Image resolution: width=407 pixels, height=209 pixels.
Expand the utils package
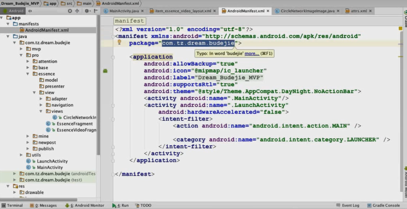tap(21, 155)
